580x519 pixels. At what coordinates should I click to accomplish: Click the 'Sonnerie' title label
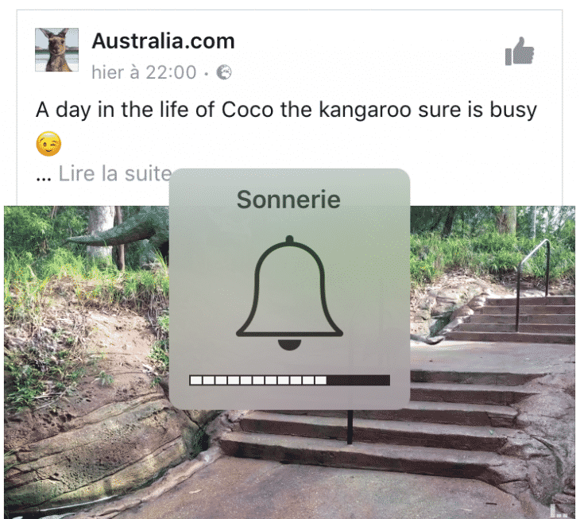(x=288, y=199)
